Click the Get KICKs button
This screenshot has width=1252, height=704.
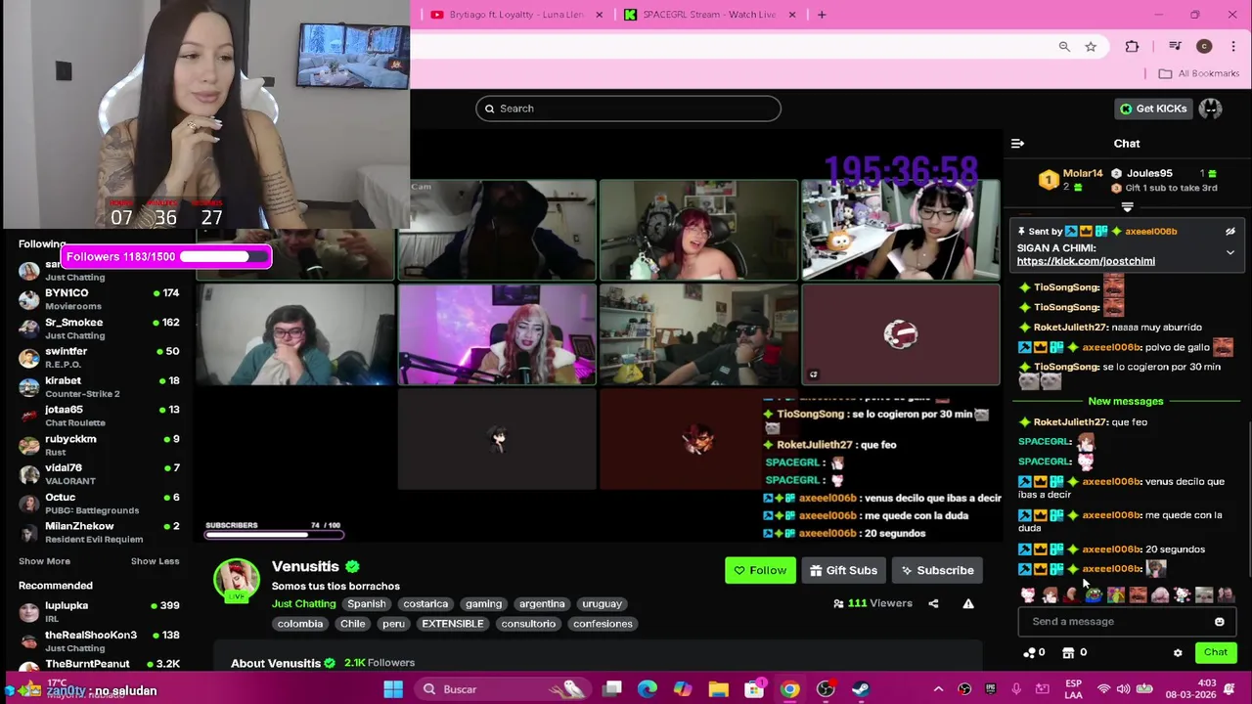click(x=1153, y=109)
